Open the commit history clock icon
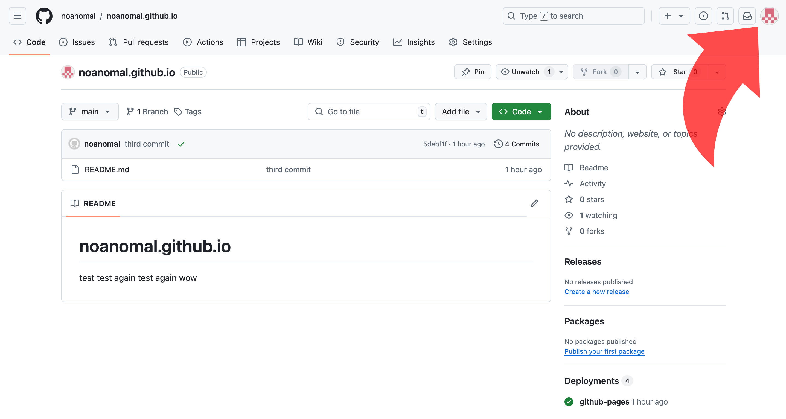The image size is (786, 419). click(x=498, y=144)
